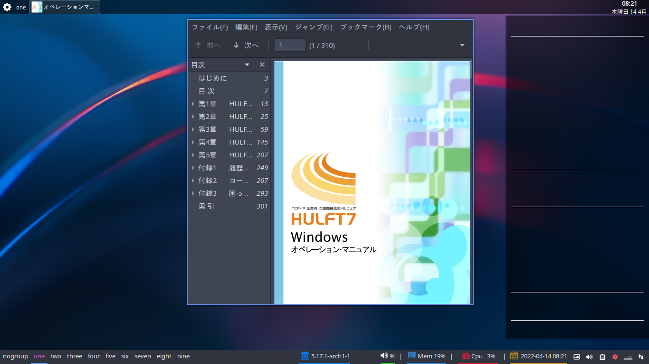Click the down arrow next page icon
The height and width of the screenshot is (364, 649).
click(236, 45)
